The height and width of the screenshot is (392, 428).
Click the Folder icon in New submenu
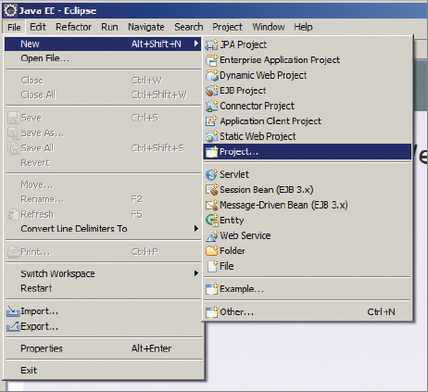(x=212, y=250)
